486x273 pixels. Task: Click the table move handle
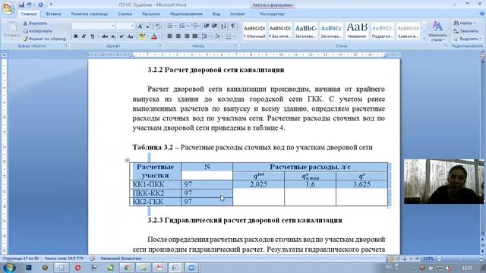[127, 160]
